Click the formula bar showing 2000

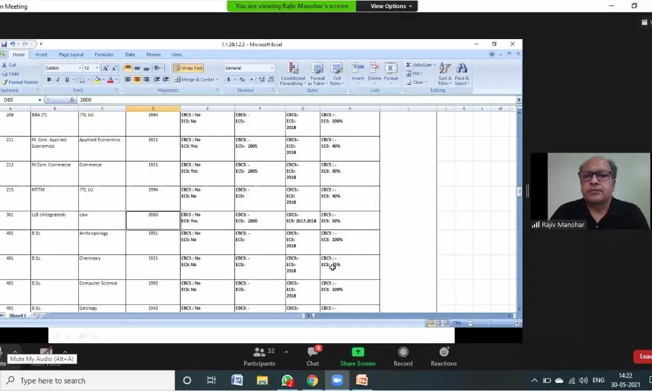(294, 100)
